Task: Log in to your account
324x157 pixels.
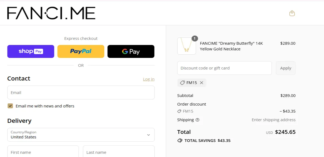Action: click(148, 79)
